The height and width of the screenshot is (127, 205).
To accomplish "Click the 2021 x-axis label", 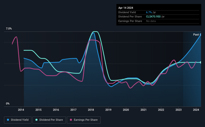I will point(143,110).
